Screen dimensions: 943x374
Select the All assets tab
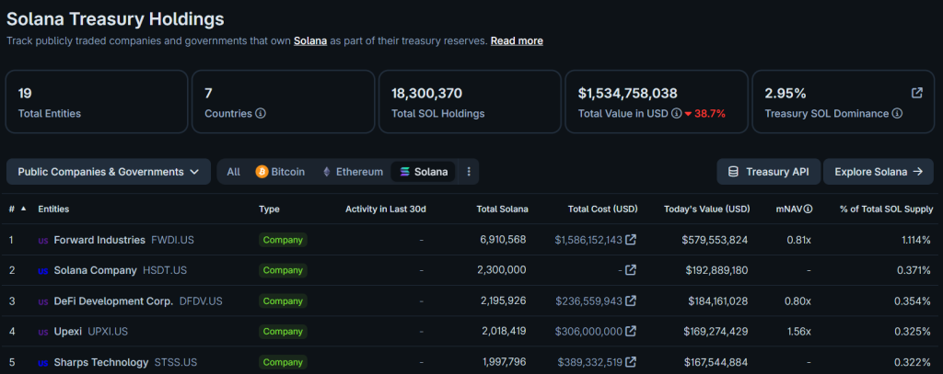click(x=234, y=172)
